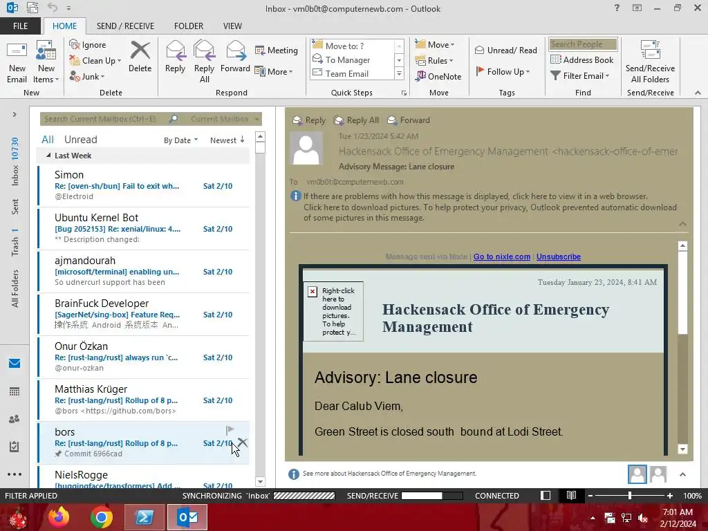Screen dimensions: 708x531
Task: Open PowerShell from the taskbar
Action: tap(144, 517)
